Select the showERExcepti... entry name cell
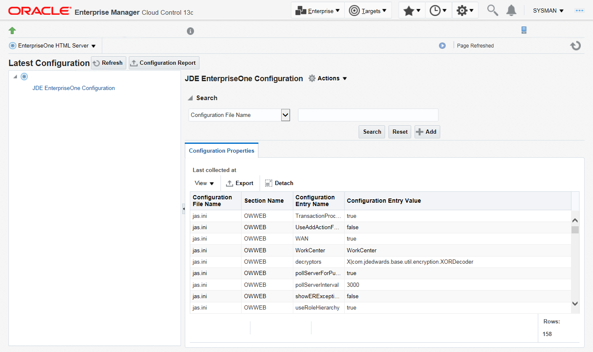Viewport: 593px width, 352px height. [x=318, y=296]
